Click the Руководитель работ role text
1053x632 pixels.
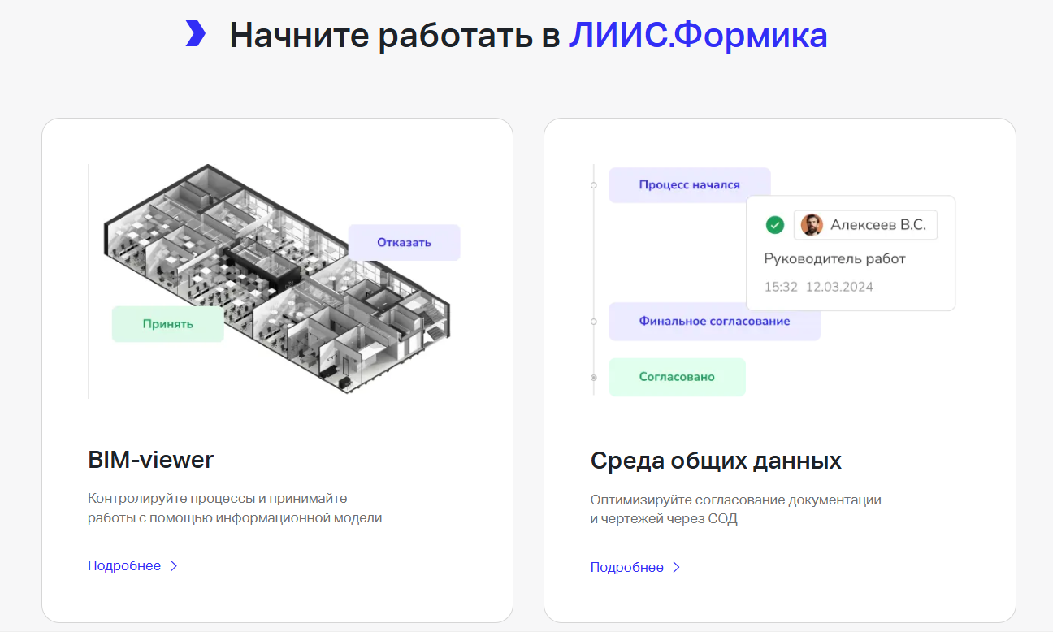point(834,259)
